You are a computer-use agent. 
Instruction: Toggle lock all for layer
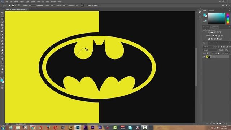pos(218,53)
